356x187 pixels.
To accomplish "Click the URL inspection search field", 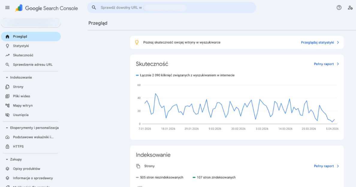I will 171,7.
